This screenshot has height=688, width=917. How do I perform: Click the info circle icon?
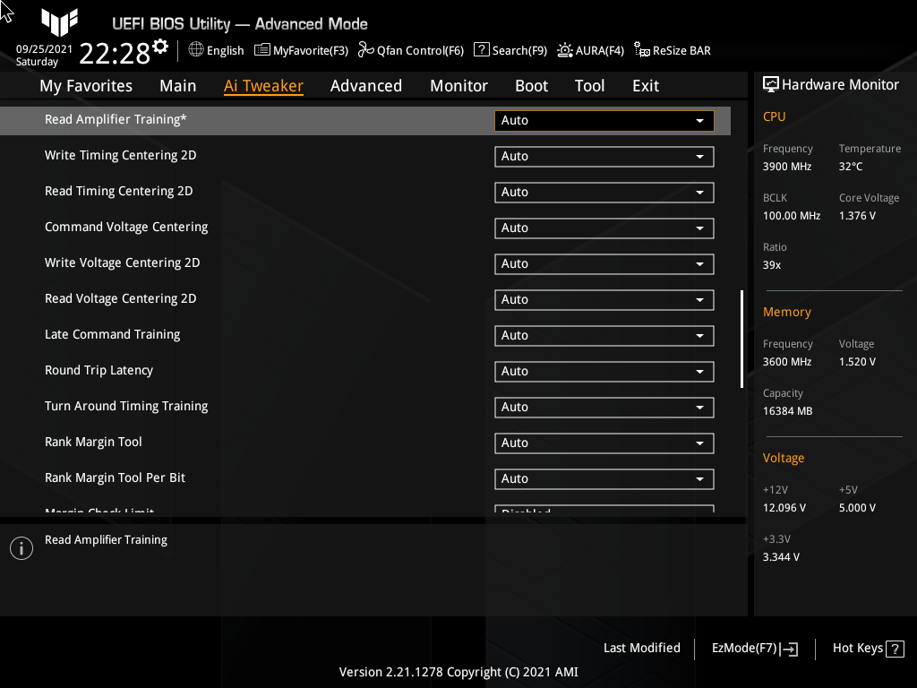[21, 548]
